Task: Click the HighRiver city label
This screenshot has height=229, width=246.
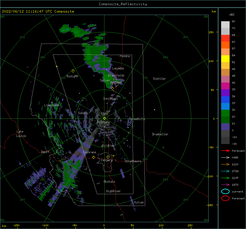Action: pos(113,191)
